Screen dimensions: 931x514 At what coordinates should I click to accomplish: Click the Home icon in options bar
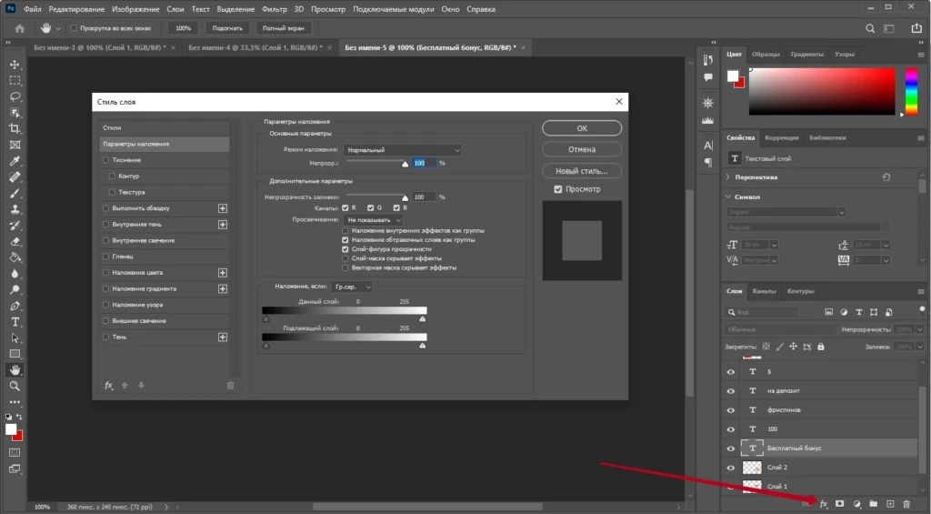pos(20,28)
